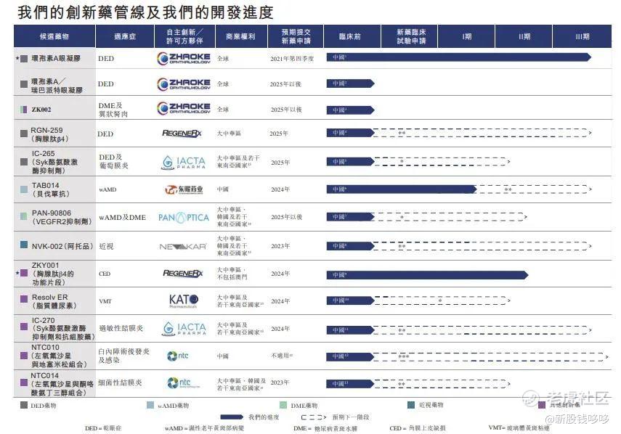Click the RegeneRx logo in the RGN-259 row

click(x=182, y=134)
